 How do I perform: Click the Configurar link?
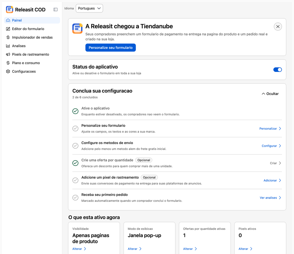pos(269,146)
